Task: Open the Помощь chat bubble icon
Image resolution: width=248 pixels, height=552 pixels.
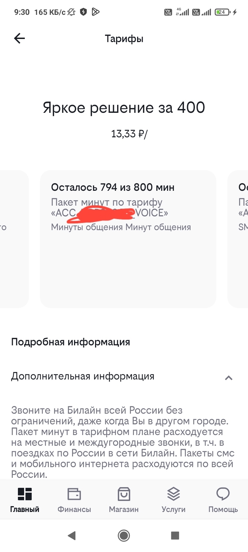Action: (223, 494)
